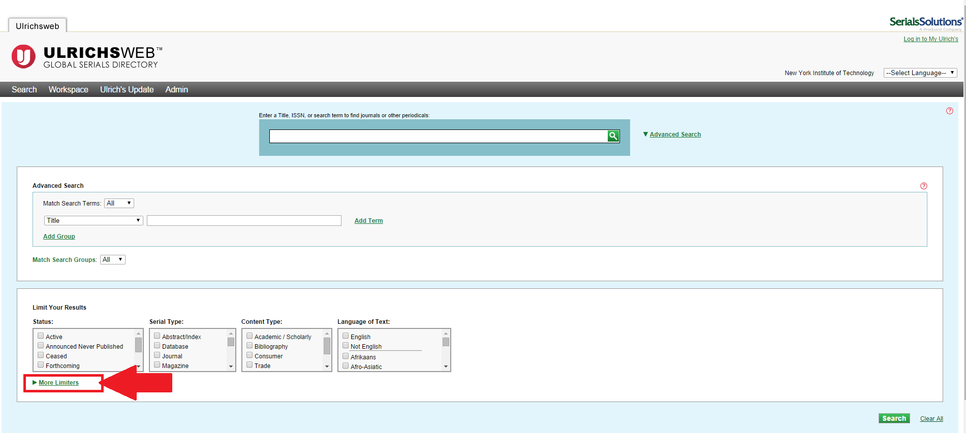Click the main title/ISSN search box

point(439,136)
